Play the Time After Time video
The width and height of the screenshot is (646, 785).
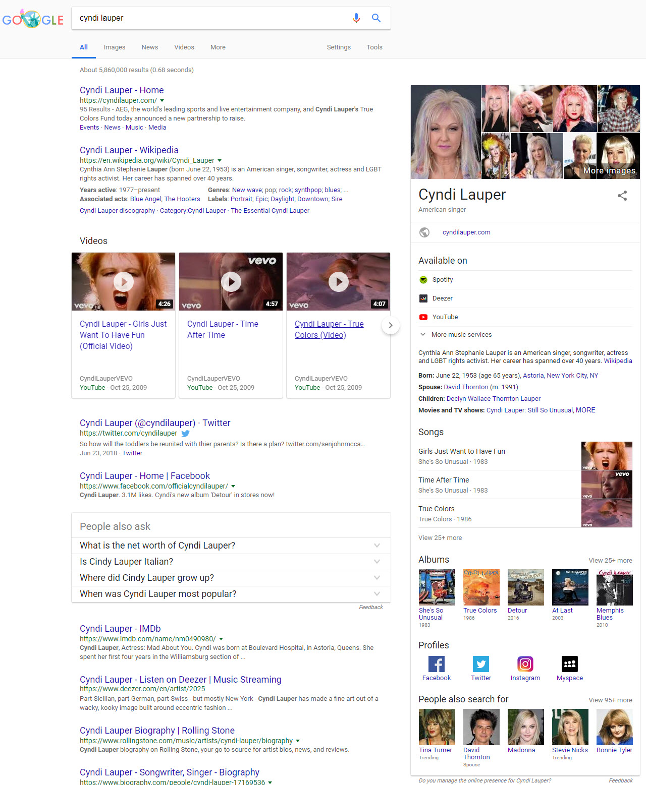pos(231,281)
